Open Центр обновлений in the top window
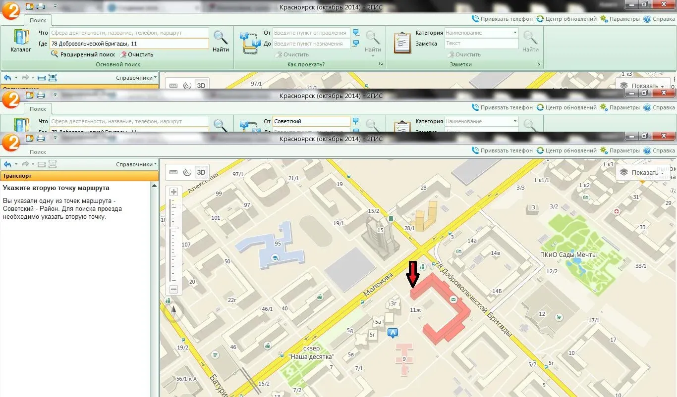Viewport: 677px width, 397px height. tap(566, 19)
